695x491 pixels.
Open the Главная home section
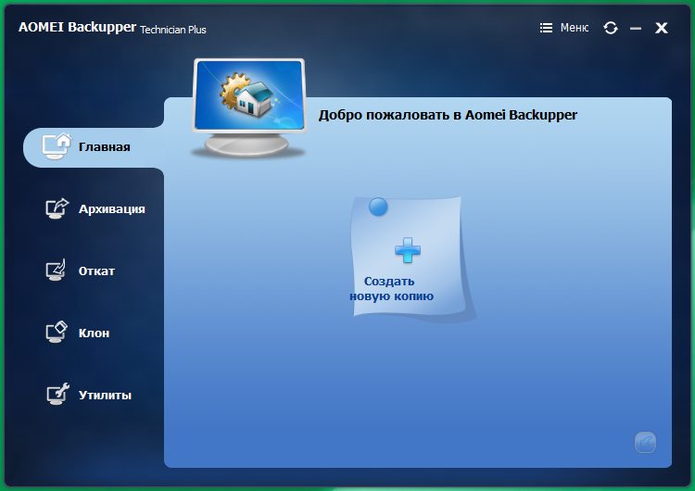click(93, 147)
